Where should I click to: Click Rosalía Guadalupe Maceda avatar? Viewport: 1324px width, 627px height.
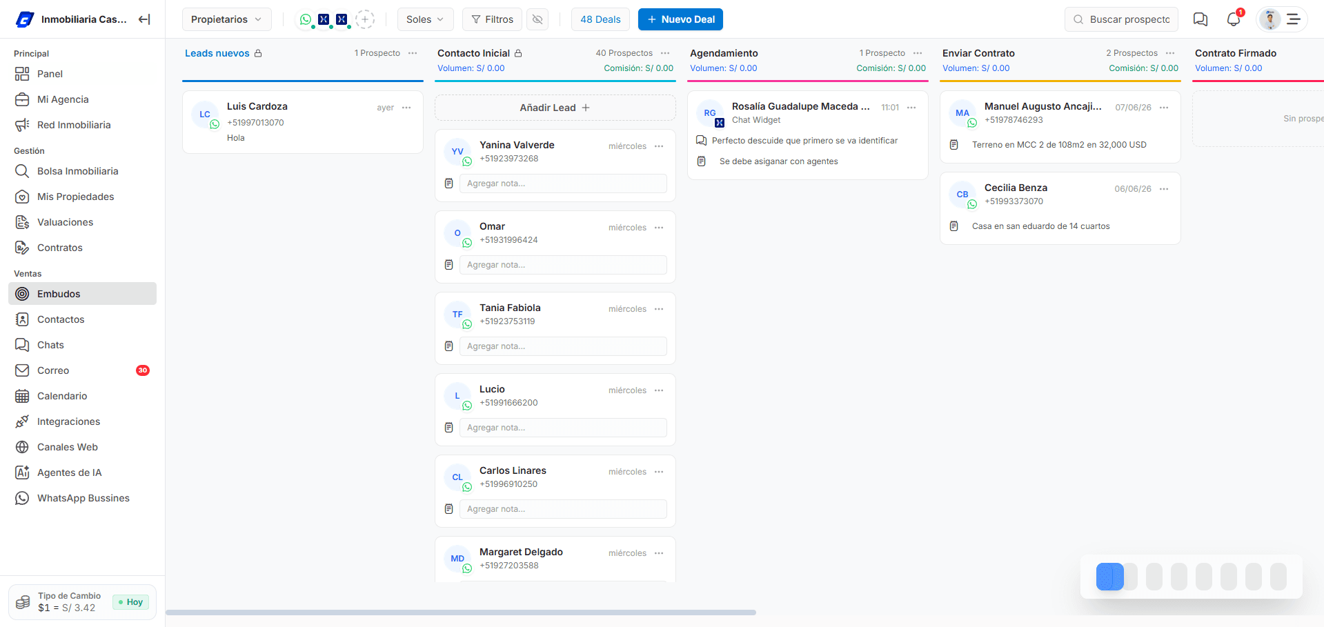[x=710, y=113]
